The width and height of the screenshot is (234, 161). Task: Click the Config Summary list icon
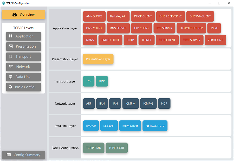9,155
